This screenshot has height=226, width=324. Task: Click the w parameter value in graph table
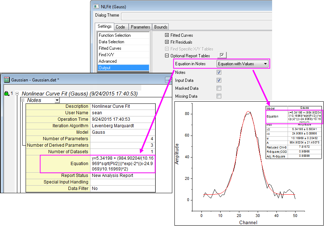tap(305, 138)
